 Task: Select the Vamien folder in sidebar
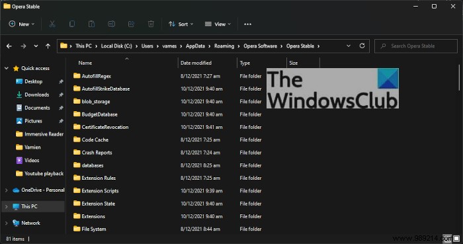coord(28,147)
